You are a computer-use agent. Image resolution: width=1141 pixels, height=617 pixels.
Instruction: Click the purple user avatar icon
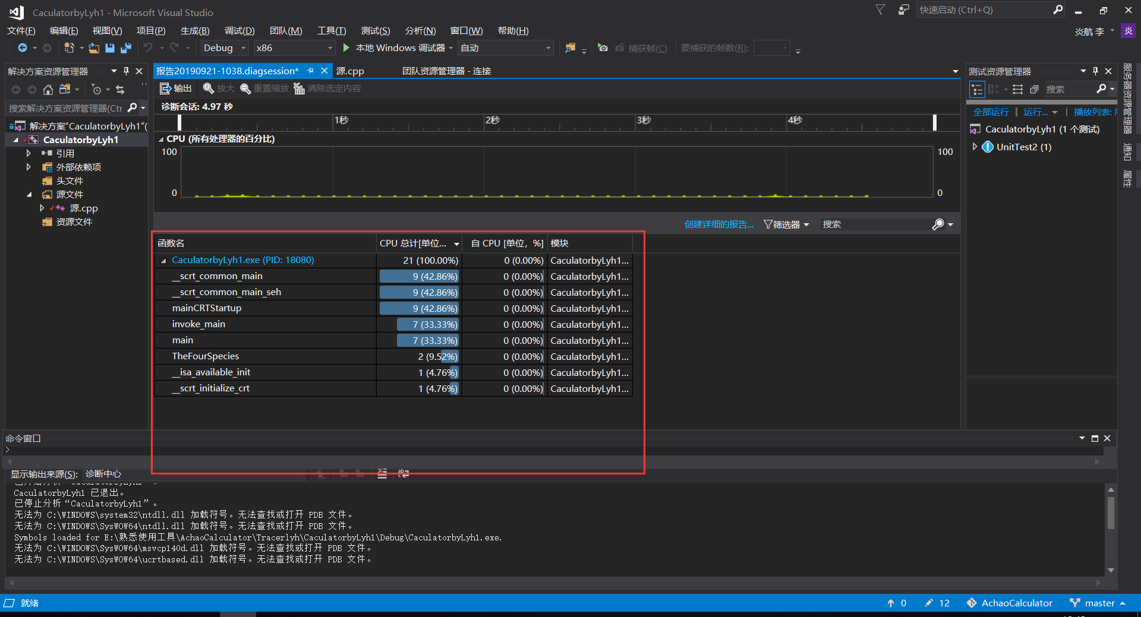click(x=1128, y=31)
